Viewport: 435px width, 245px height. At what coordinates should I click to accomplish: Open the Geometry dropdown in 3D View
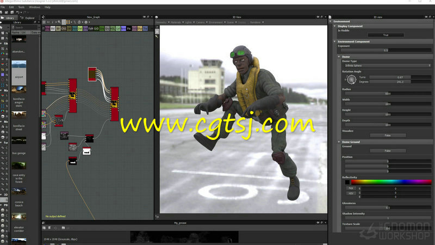tap(162, 22)
